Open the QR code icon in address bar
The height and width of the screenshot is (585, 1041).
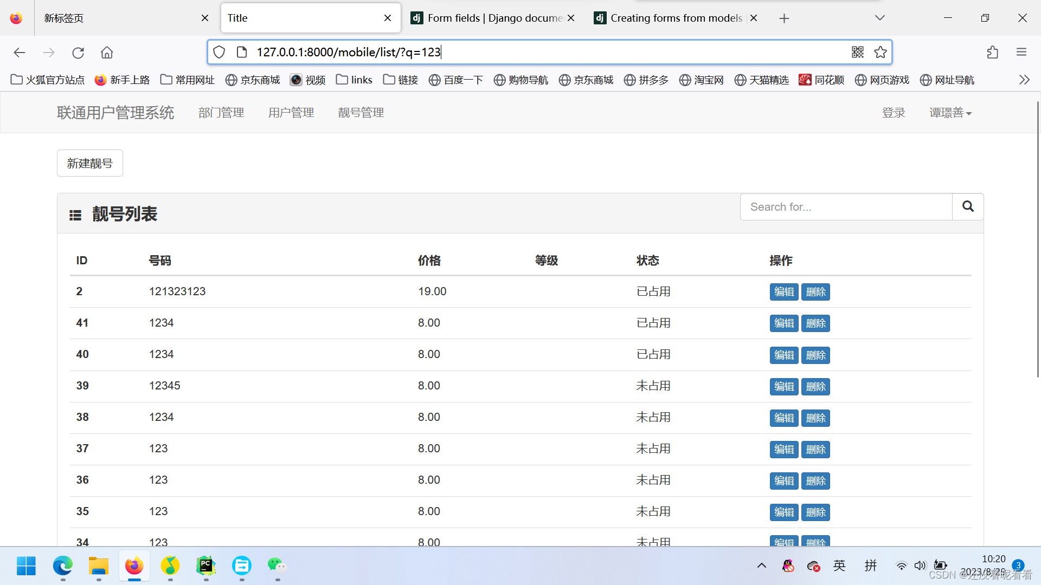[x=857, y=52]
